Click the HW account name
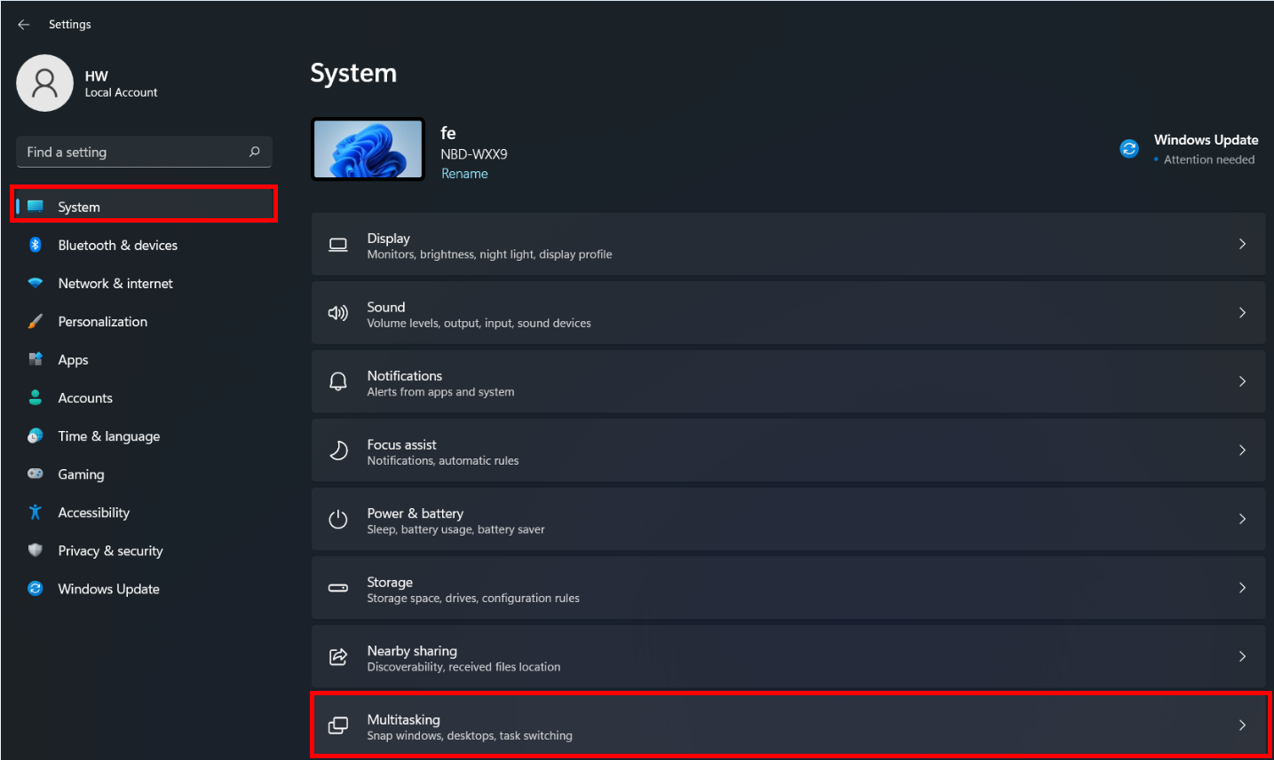This screenshot has height=760, width=1274. (x=96, y=76)
